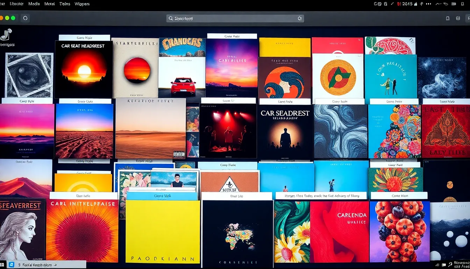This screenshot has width=470, height=269.
Task: Focus the search field in the window toolbar
Action: point(235,18)
